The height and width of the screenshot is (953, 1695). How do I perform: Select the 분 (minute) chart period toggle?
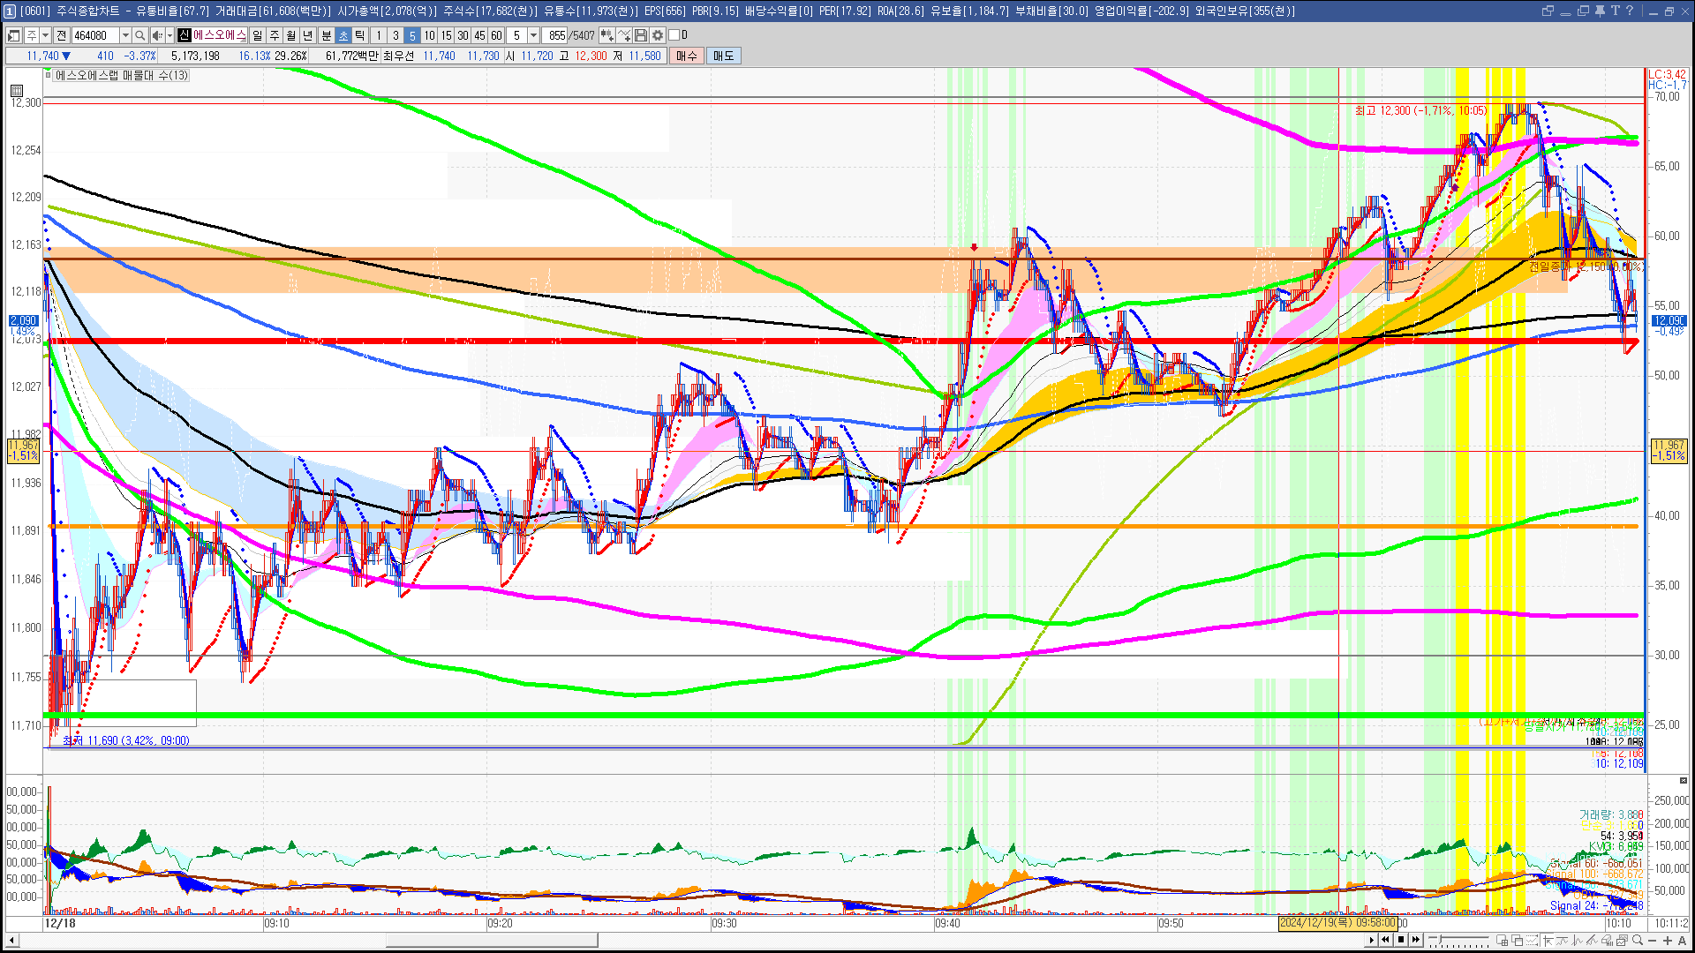point(326,35)
